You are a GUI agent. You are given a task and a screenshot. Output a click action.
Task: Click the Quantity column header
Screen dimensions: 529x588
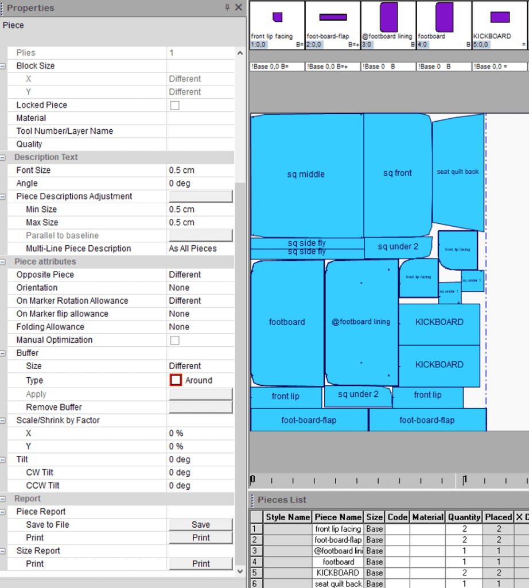[x=464, y=517]
